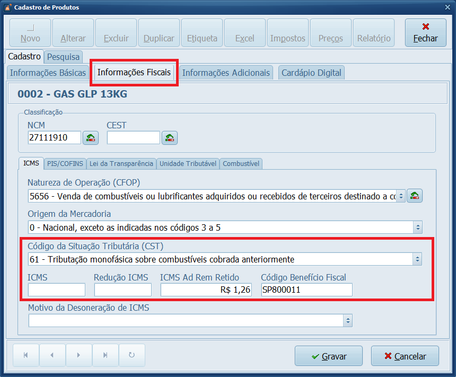Select the Combustível tab
456x377 pixels.
pyautogui.click(x=241, y=163)
